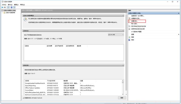Click the 运行结束时间 column header

coord(70,46)
